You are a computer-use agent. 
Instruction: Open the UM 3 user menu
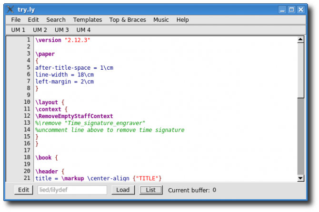click(61, 30)
